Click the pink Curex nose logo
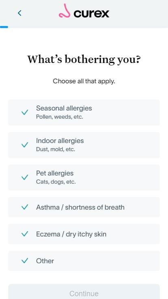This screenshot has height=299, width=168. pyautogui.click(x=65, y=11)
